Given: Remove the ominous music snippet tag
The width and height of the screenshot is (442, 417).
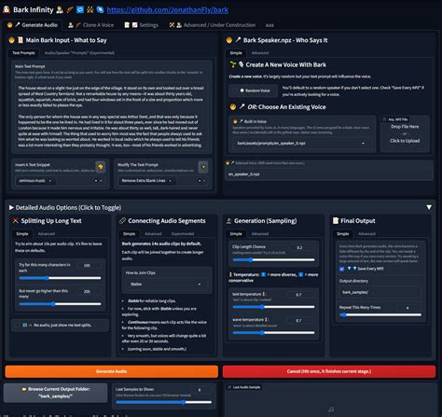Looking at the screenshot, I should tap(50, 181).
